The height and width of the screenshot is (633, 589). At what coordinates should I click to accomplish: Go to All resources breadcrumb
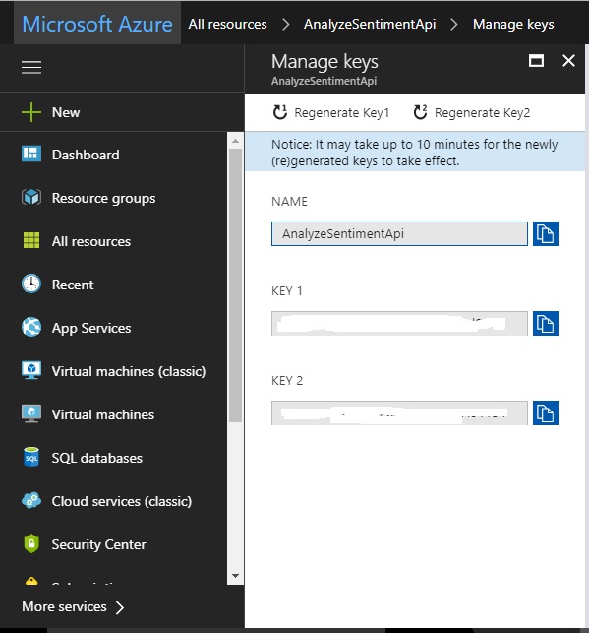click(x=227, y=25)
